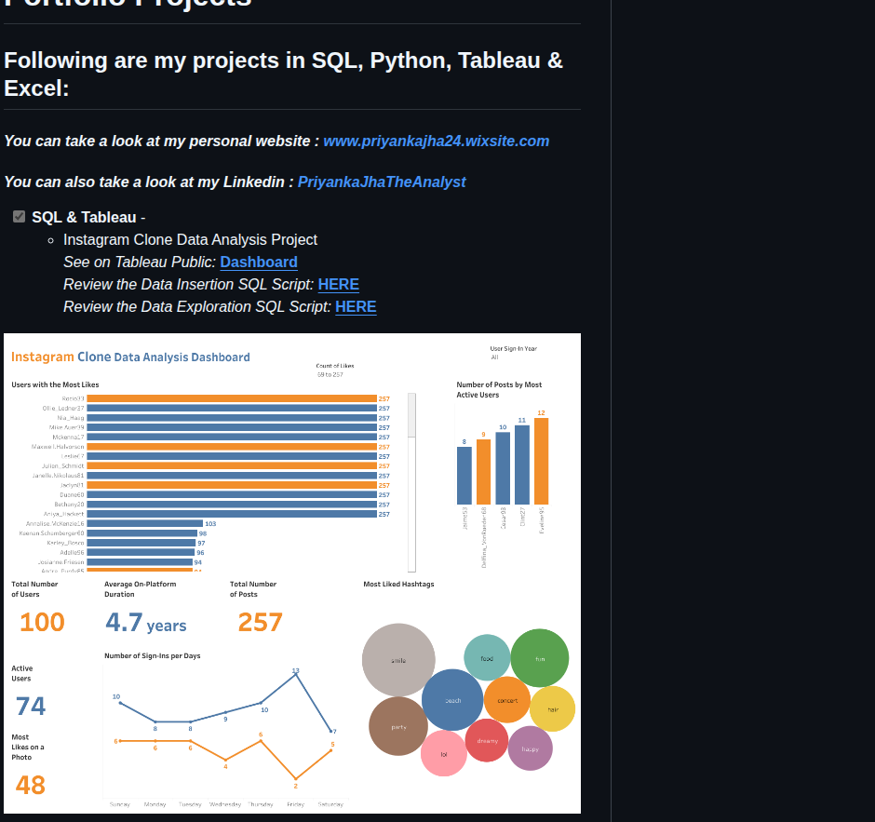Click the 'Following are my projects' heading
The width and height of the screenshot is (875, 822).
[283, 74]
